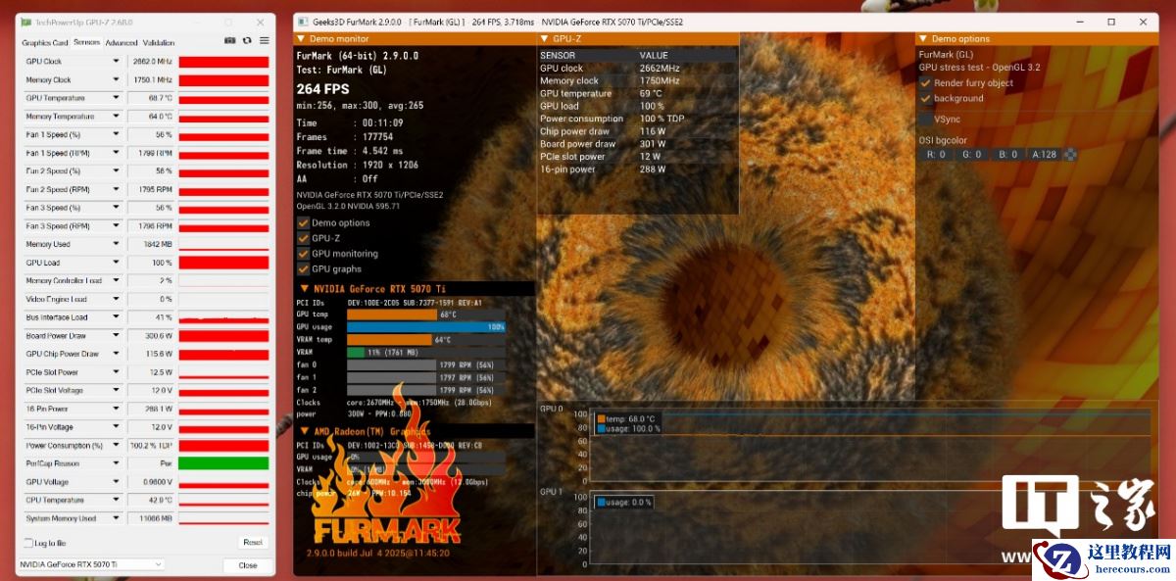1176x581 pixels.
Task: Click the 264 FPS readout
Action: (322, 89)
